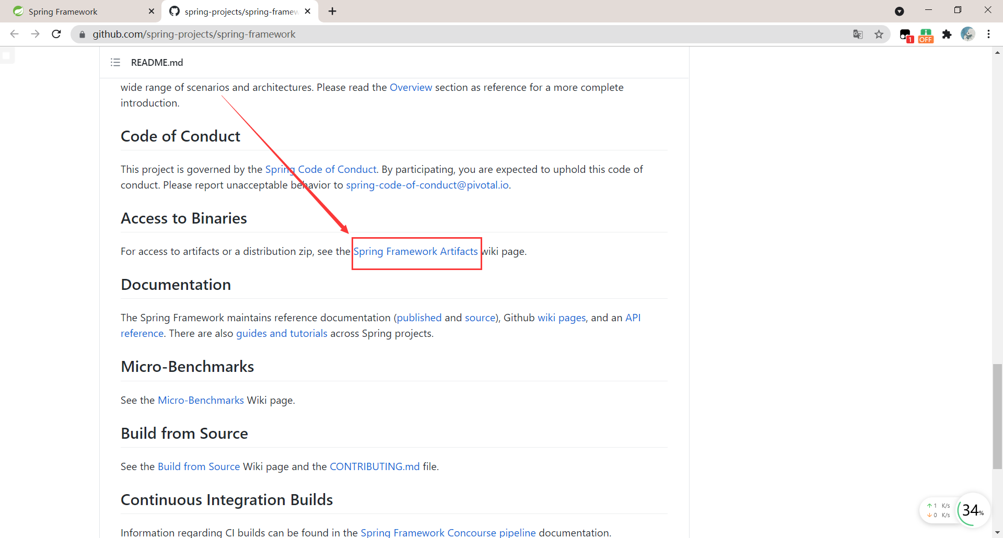Open the extension showing OFF badge
The image size is (1003, 538).
[x=926, y=35]
